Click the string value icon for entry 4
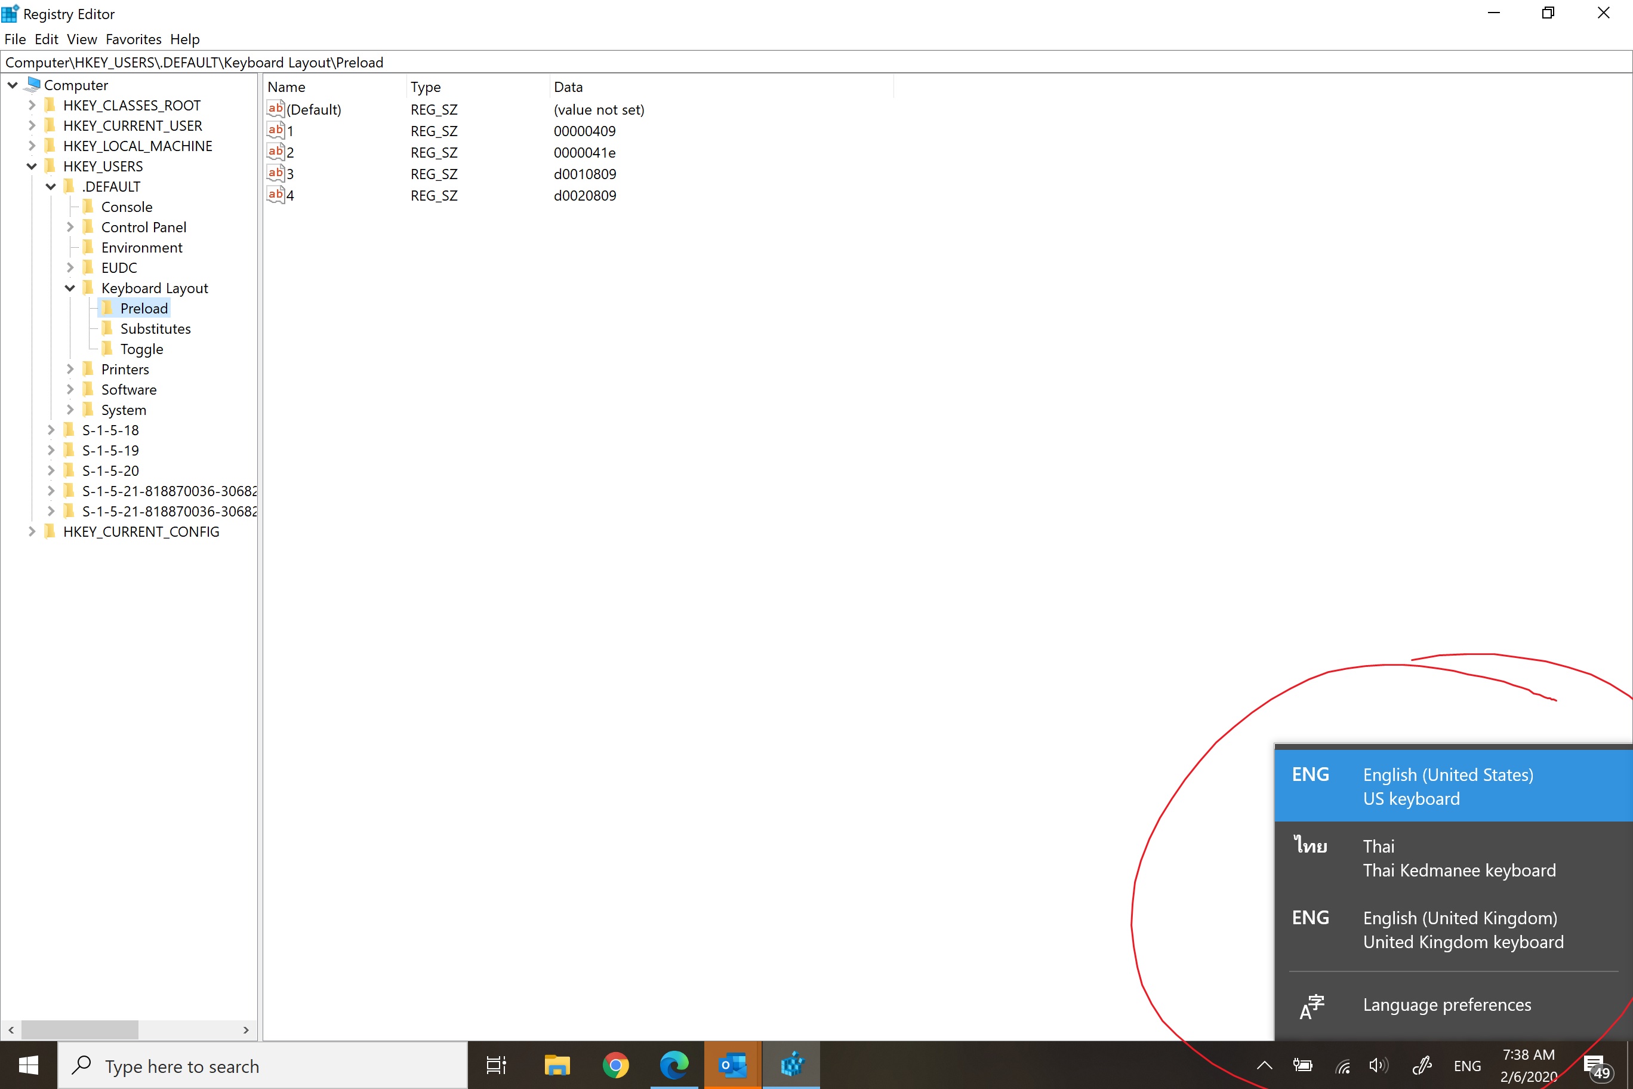Viewport: 1633px width, 1089px height. pos(275,195)
